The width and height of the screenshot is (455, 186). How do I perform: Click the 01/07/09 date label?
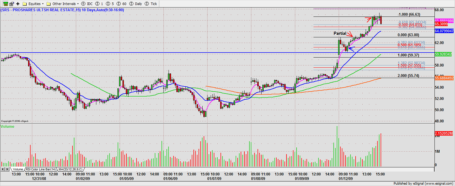tap(214, 178)
